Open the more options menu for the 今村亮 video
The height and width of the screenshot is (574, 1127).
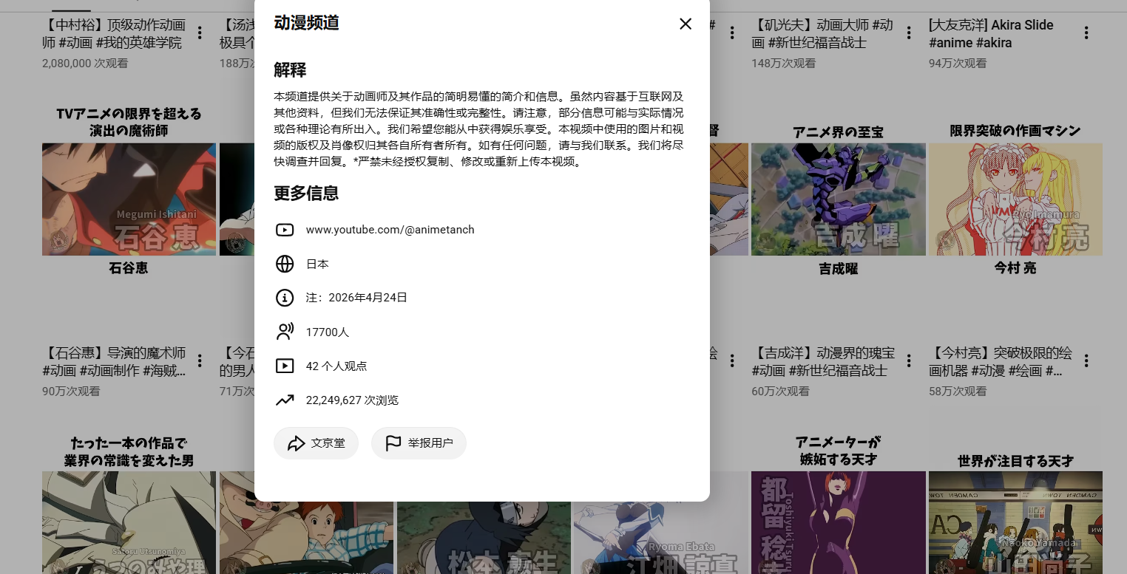(x=1086, y=361)
